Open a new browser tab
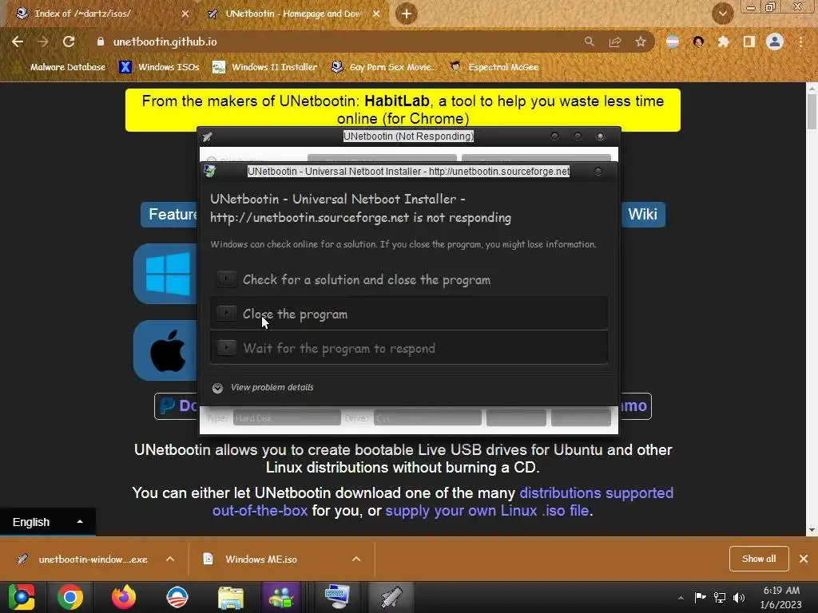 407,14
